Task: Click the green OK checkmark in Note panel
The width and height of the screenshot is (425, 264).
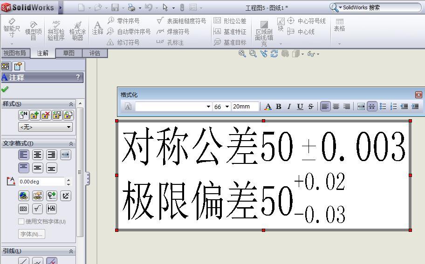Action: point(5,89)
